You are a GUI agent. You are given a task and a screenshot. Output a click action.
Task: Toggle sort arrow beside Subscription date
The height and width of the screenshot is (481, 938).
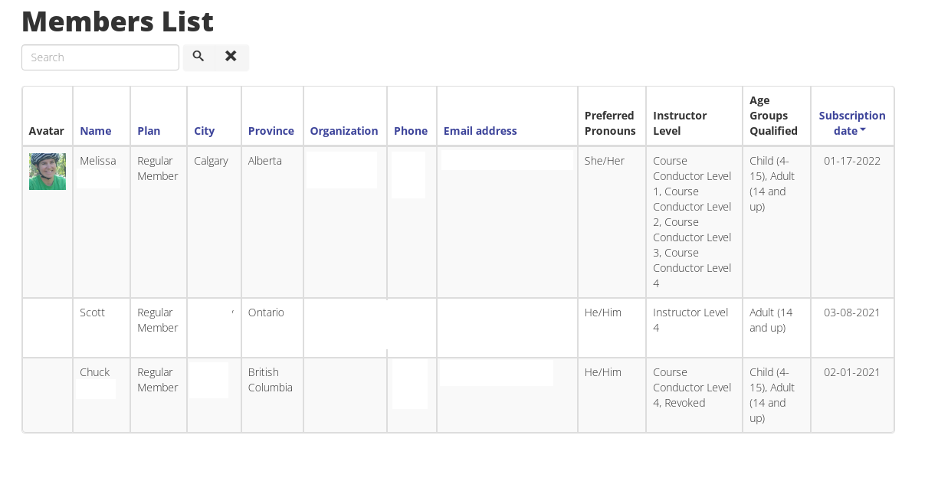point(863,131)
